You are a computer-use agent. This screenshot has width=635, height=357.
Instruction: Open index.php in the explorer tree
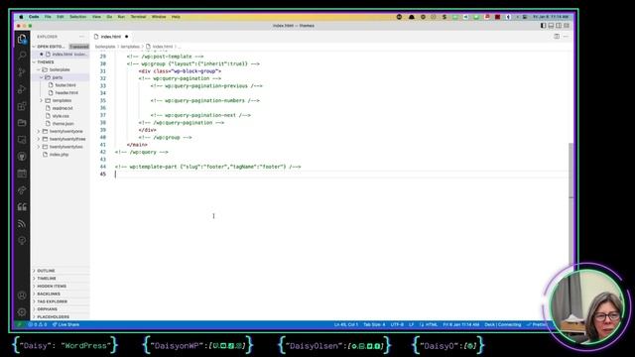coord(60,155)
